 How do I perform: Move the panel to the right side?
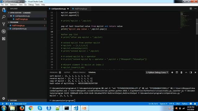point(191,72)
